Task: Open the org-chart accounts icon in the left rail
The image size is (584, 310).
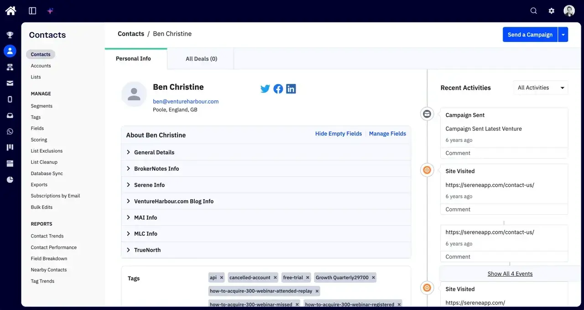Action: [x=10, y=67]
